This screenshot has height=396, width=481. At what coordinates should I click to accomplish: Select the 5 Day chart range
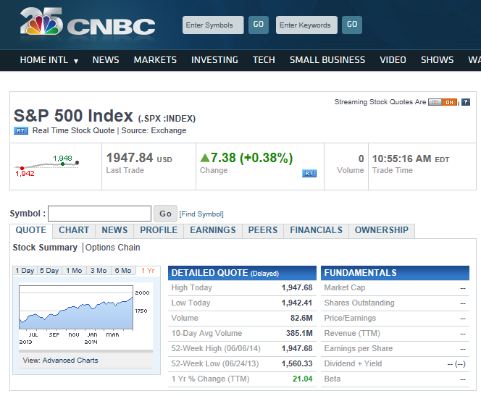point(49,271)
